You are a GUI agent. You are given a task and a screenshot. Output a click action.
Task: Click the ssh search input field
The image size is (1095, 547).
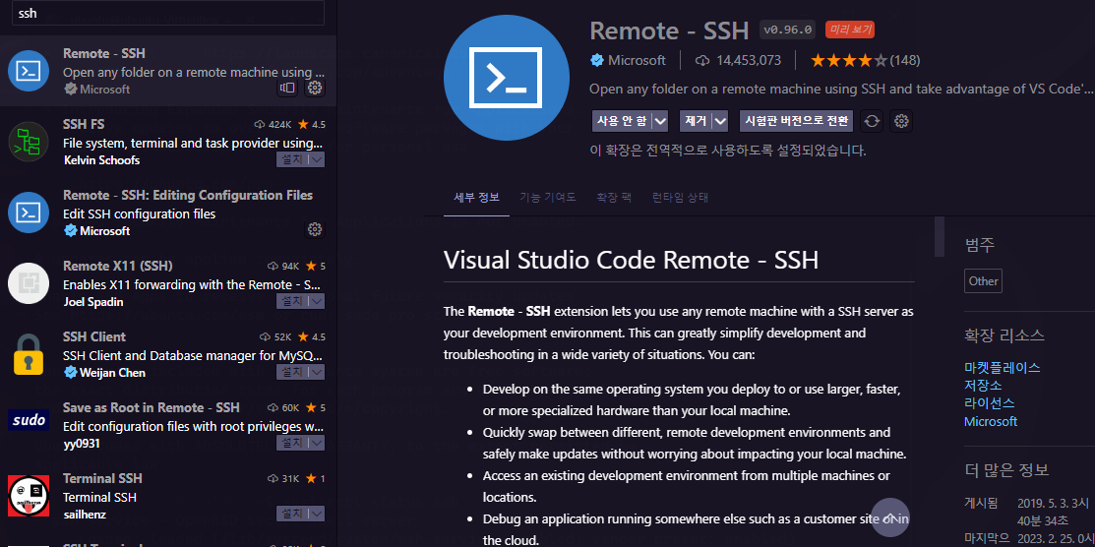[x=167, y=13]
